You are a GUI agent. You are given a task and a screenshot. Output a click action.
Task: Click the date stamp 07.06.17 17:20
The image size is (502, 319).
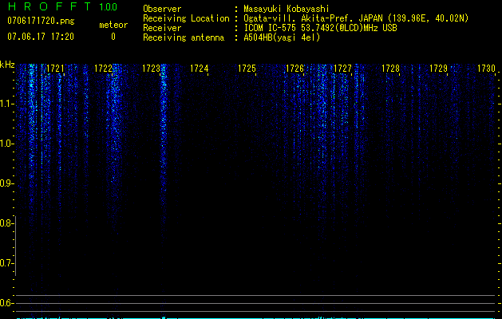(x=41, y=37)
